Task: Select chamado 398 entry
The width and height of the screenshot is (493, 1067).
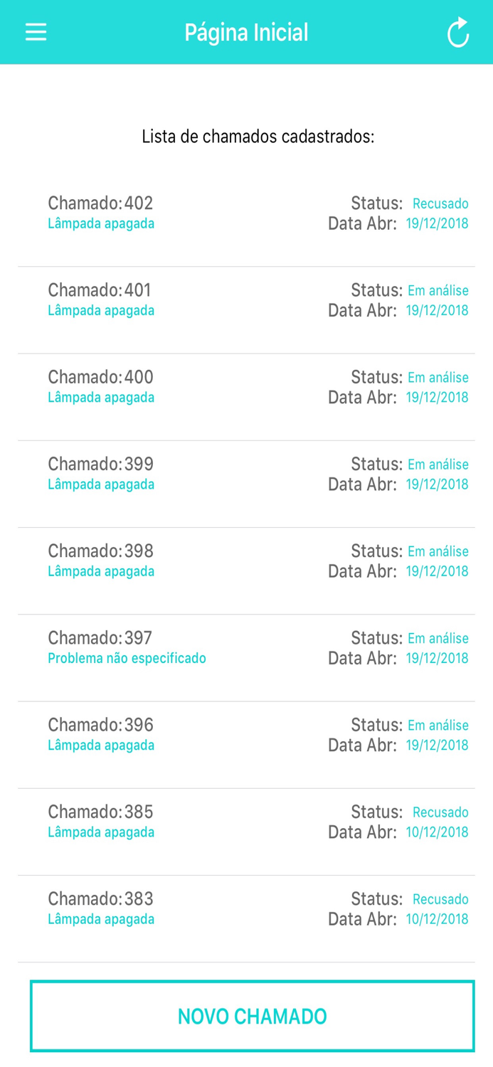Action: 246,561
